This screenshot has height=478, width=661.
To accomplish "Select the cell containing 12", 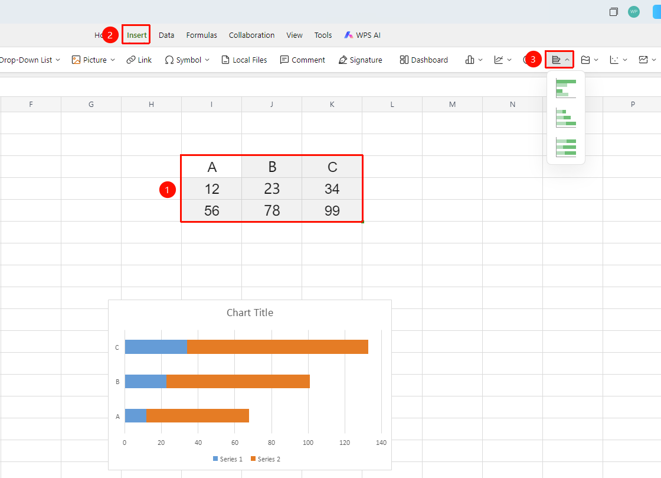I will click(x=212, y=188).
